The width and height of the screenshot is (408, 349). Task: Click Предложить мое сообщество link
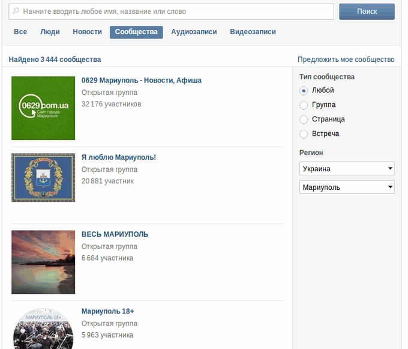pos(346,59)
